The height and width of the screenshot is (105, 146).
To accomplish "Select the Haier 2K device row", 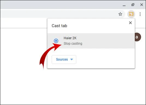I will coord(91,41).
